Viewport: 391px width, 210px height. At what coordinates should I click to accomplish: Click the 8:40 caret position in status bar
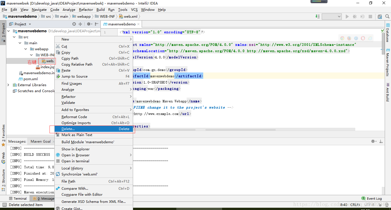point(344,205)
